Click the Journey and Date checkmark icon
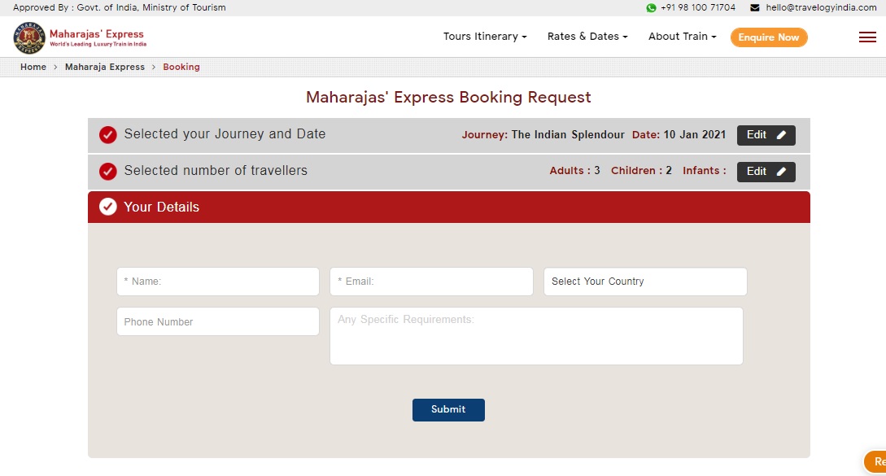The width and height of the screenshot is (886, 476). pos(108,135)
